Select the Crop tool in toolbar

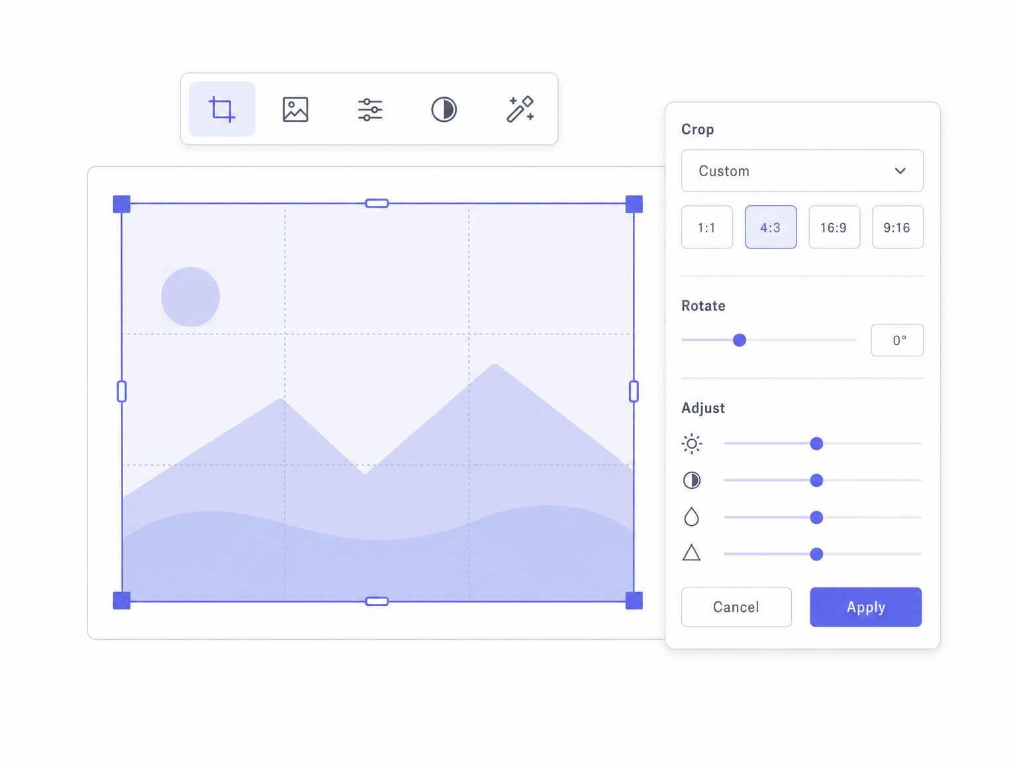(x=222, y=109)
